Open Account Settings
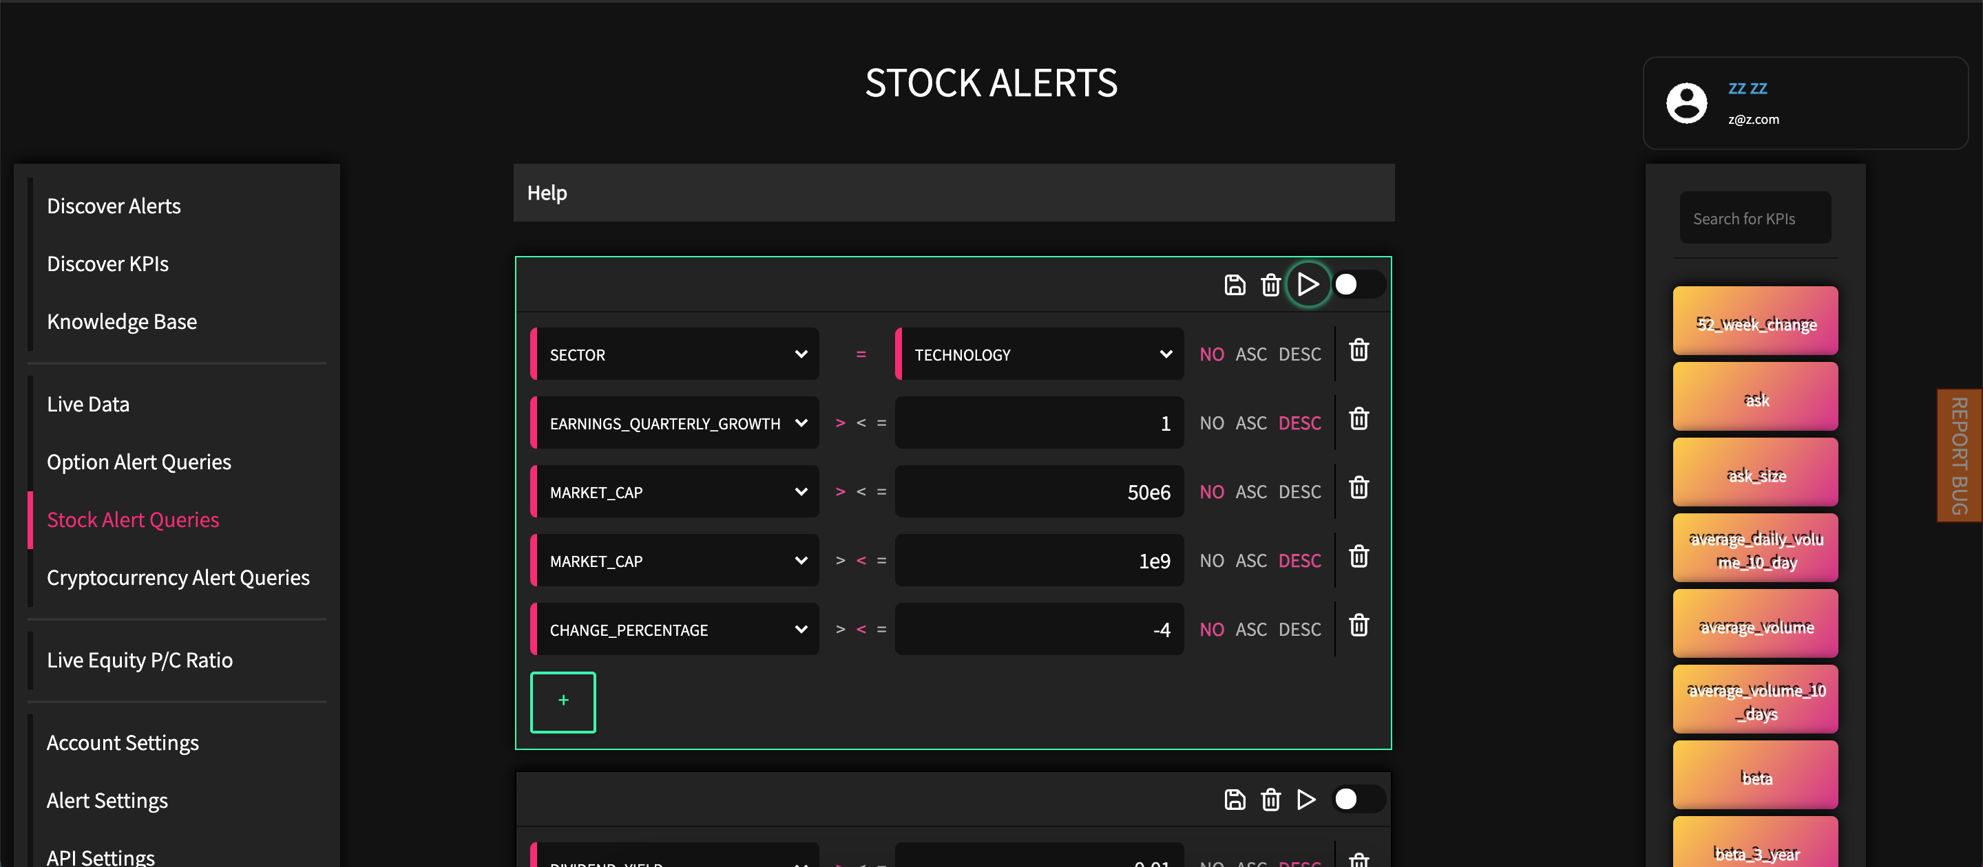The width and height of the screenshot is (1983, 867). tap(123, 742)
